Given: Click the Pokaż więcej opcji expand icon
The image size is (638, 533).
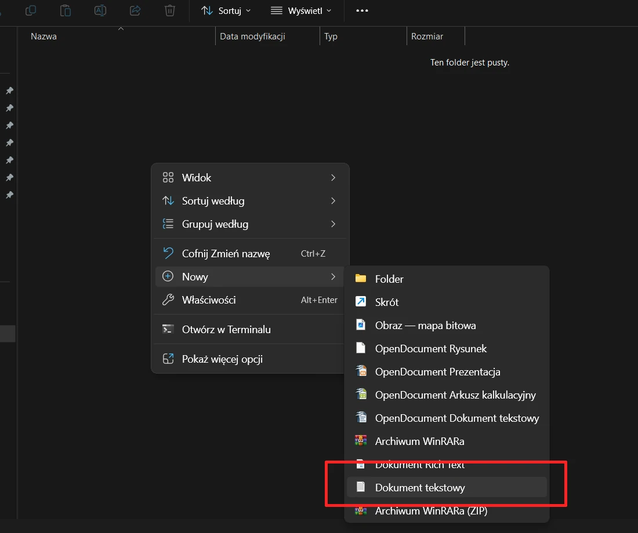Looking at the screenshot, I should pos(168,359).
